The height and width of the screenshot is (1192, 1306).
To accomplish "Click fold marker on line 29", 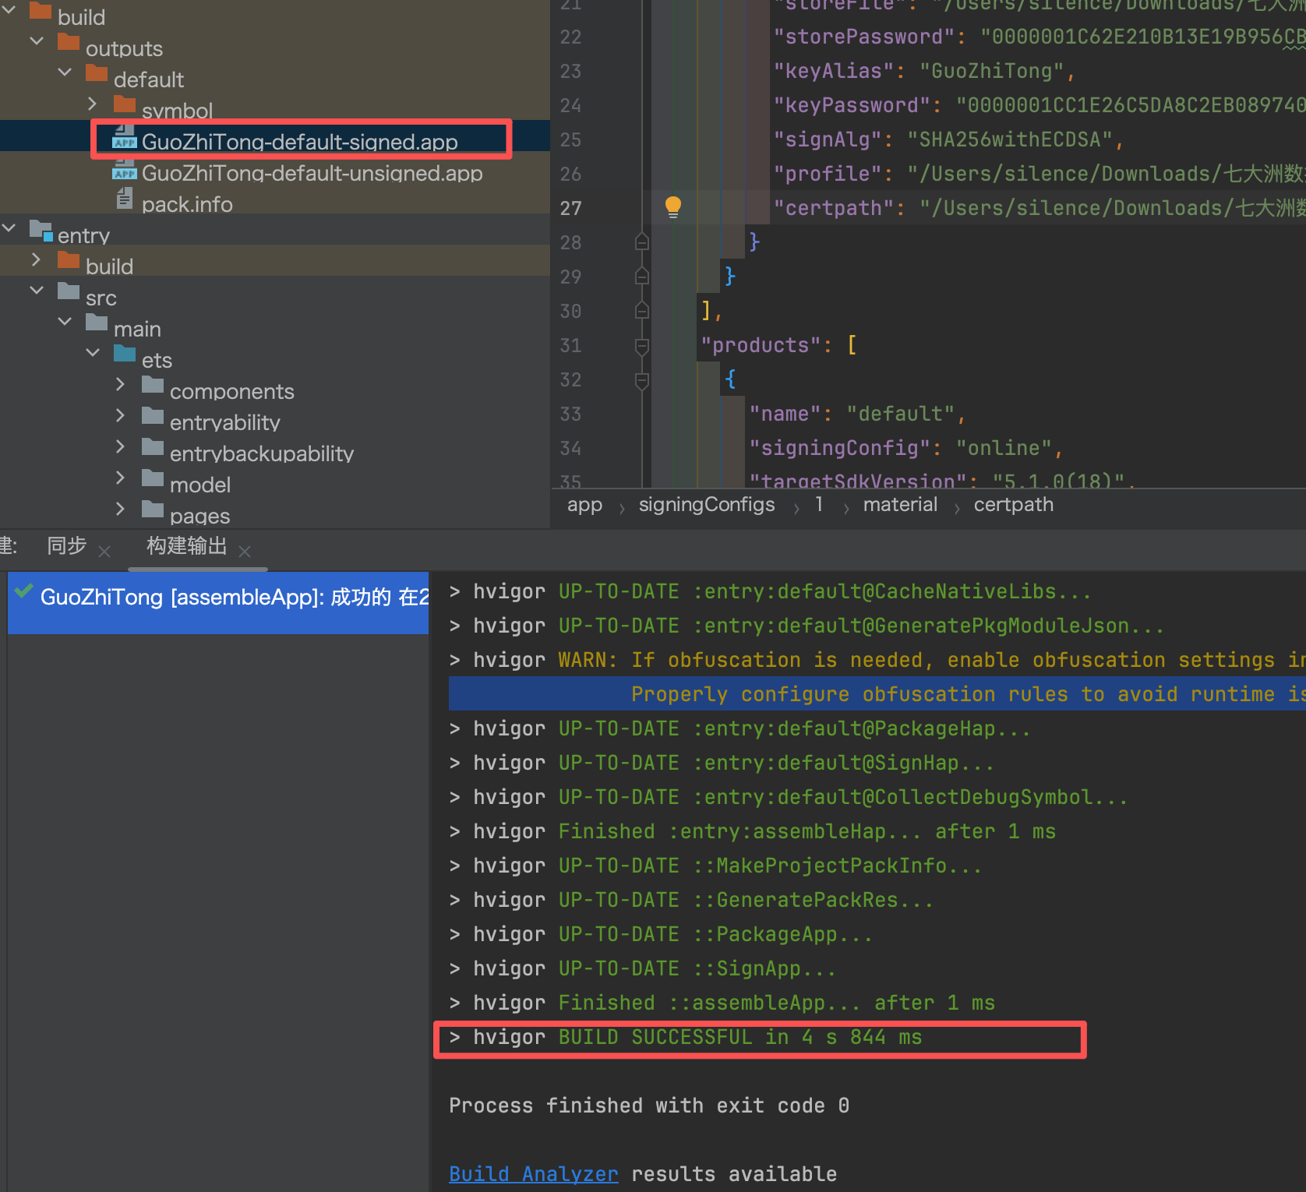I will (x=642, y=276).
